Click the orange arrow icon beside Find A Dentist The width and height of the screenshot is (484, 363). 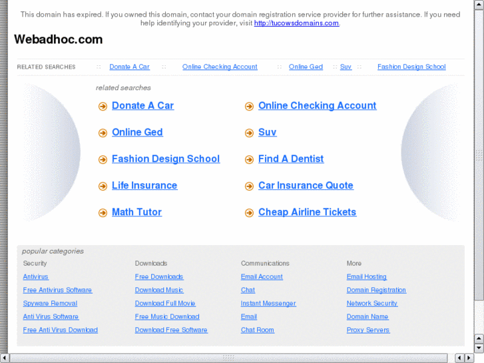point(249,160)
